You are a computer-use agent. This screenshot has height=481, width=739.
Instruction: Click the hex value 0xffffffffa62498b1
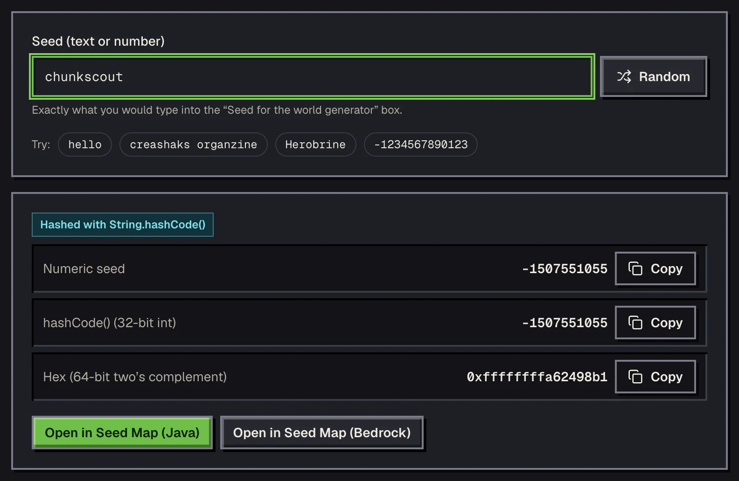click(537, 377)
